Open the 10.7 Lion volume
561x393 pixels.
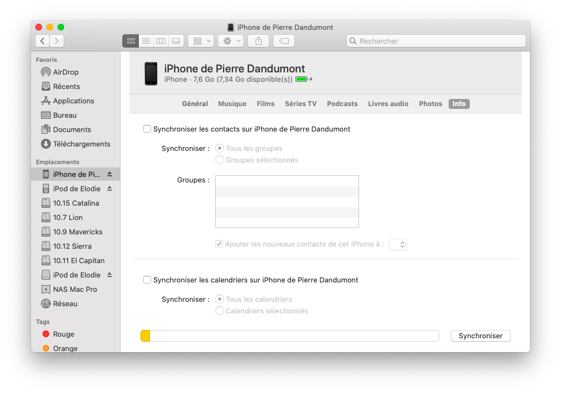tap(75, 217)
